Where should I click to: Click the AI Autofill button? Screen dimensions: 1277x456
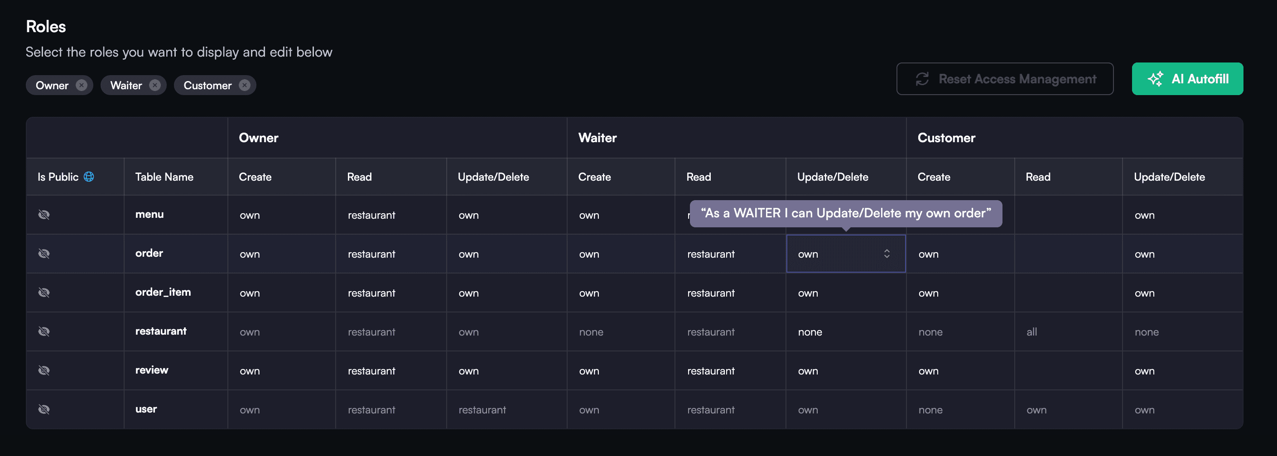1187,79
